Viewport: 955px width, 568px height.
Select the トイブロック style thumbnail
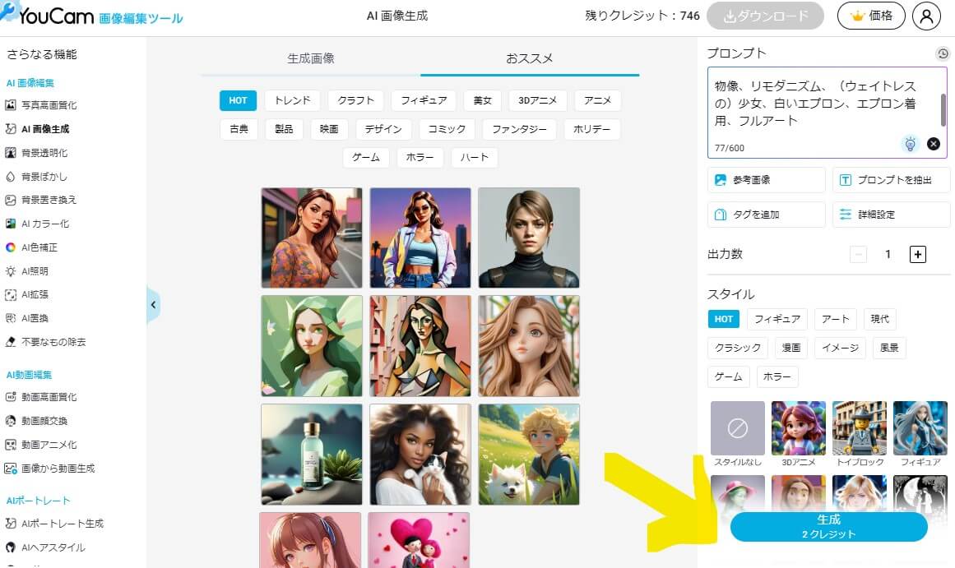tap(860, 428)
